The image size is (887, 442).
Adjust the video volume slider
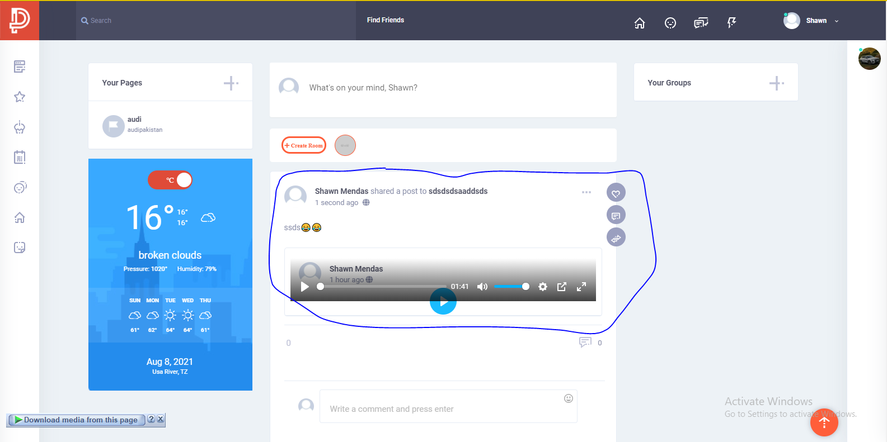(x=510, y=287)
